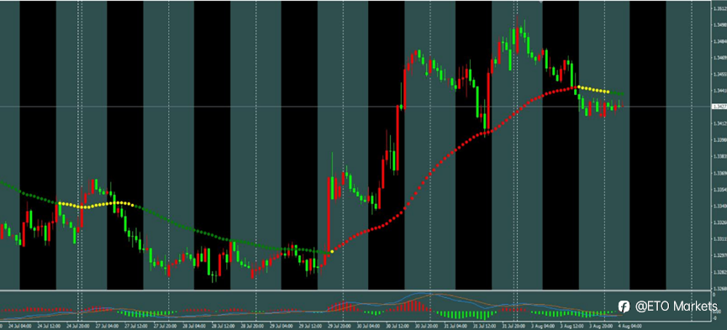This screenshot has height=330, width=727.
Task: Click the yellow dotted segment near 3 Aug 12:00
Action: coord(593,89)
